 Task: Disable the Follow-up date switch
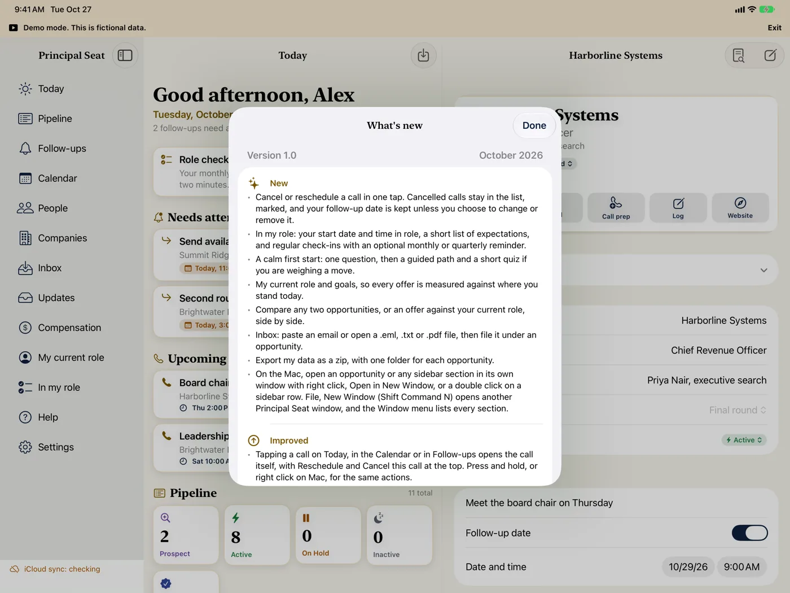[749, 533]
